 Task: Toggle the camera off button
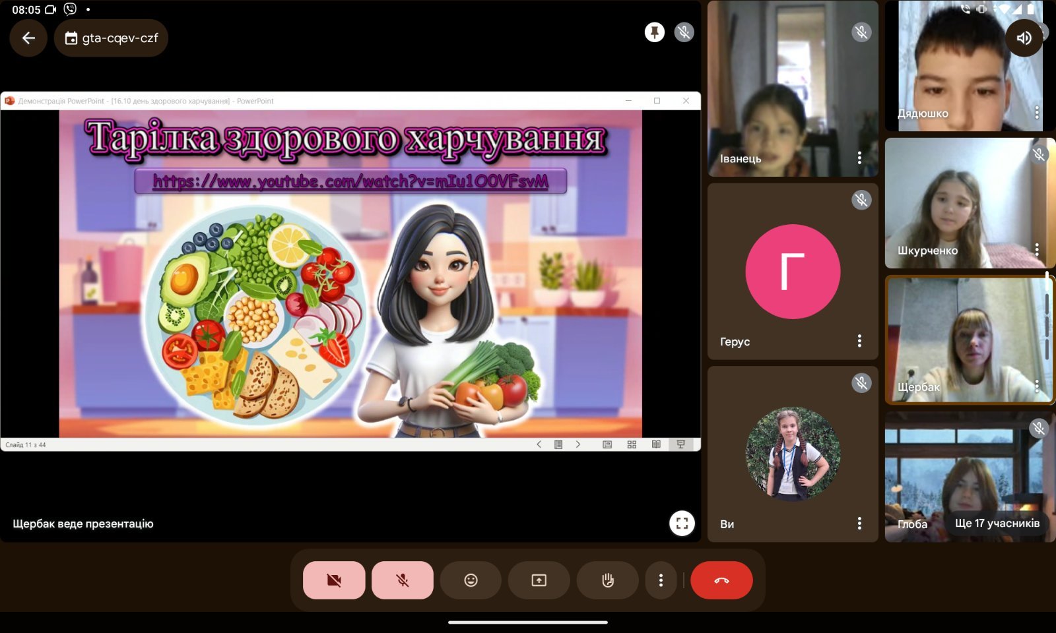[334, 580]
